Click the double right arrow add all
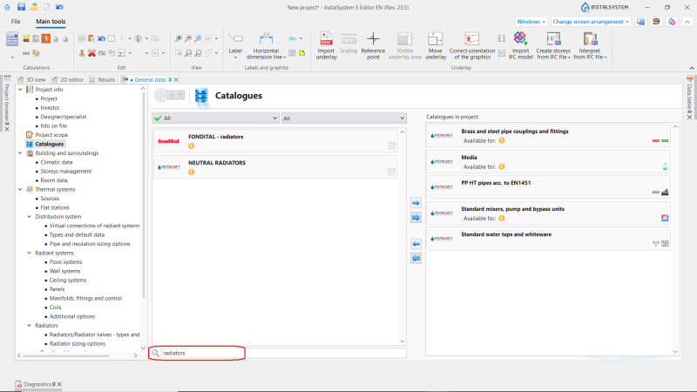This screenshot has height=392, width=697. tap(416, 217)
